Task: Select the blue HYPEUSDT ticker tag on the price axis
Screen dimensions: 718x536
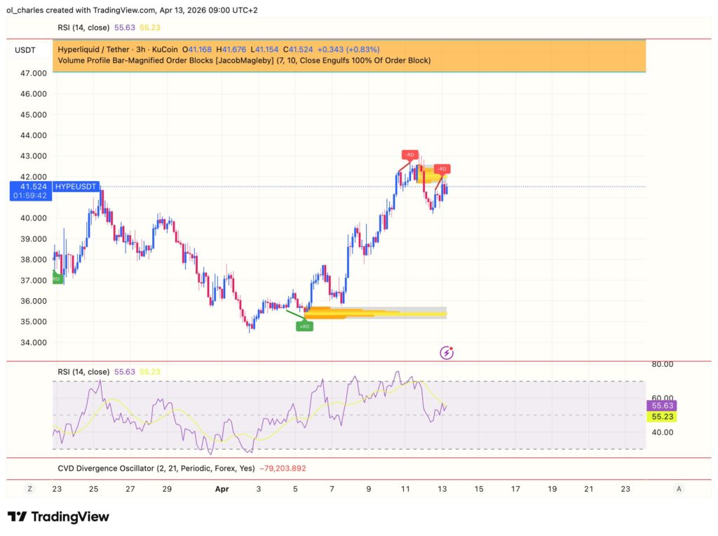Action: click(x=77, y=187)
